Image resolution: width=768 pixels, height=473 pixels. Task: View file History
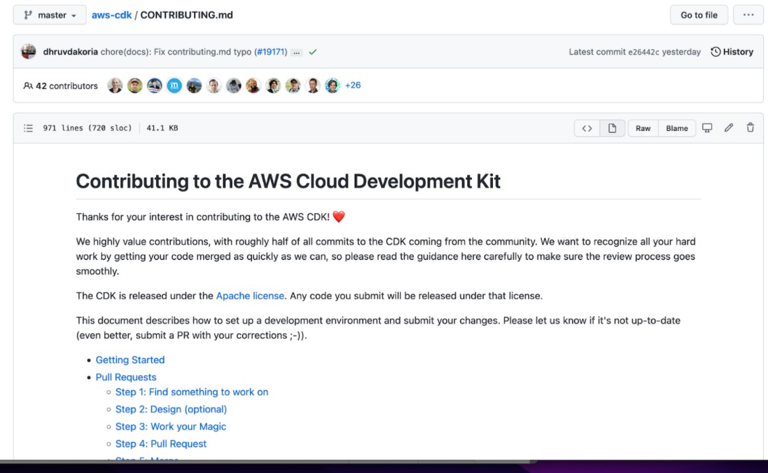pos(732,52)
